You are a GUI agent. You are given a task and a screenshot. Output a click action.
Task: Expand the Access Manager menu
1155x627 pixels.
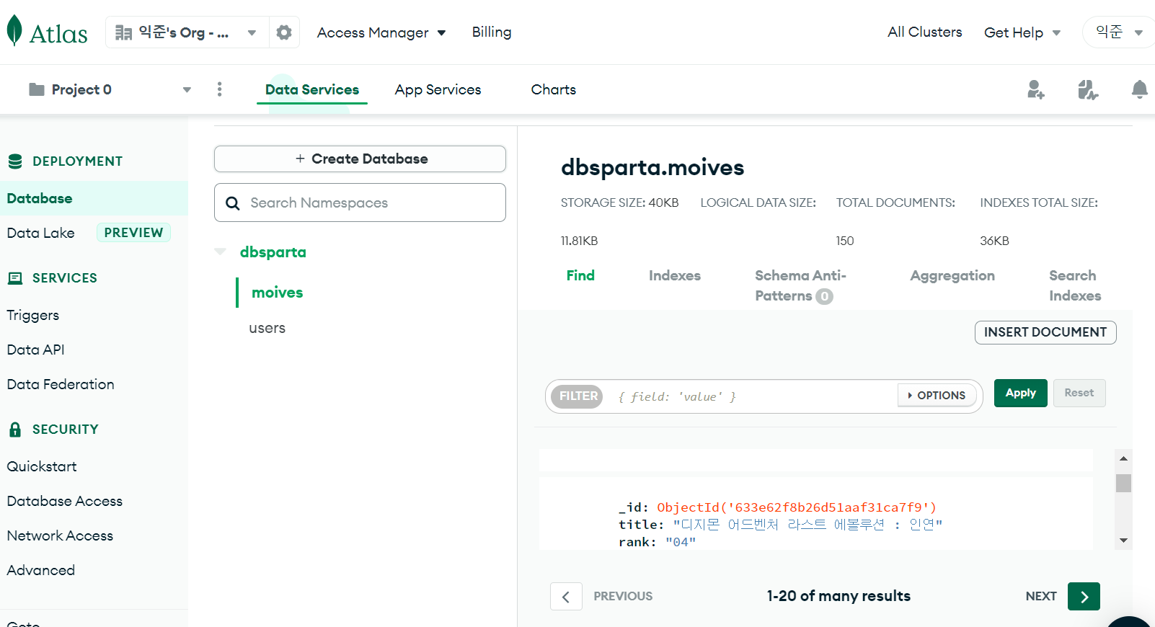click(381, 32)
